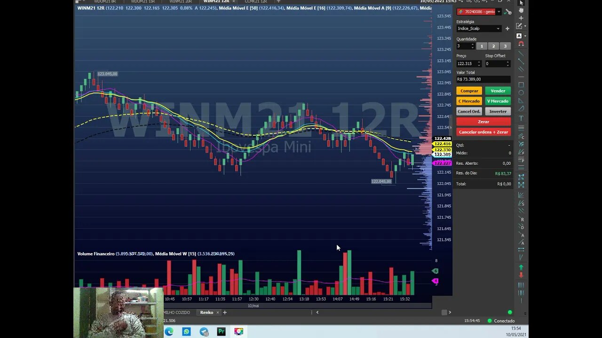
Task: Close the Renko workspace tab
Action: tap(218, 312)
